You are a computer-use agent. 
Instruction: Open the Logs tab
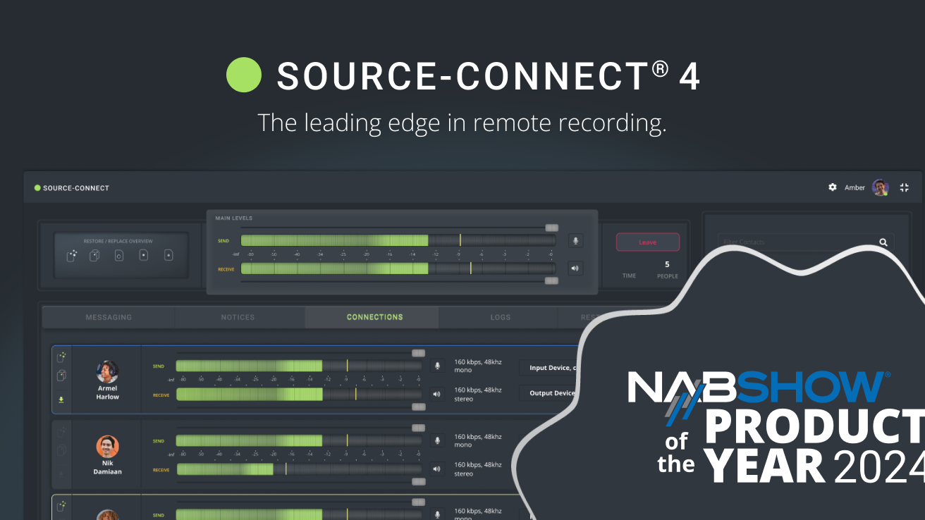click(x=500, y=317)
